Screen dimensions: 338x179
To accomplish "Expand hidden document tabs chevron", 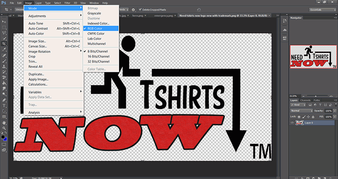I will point(278,16).
